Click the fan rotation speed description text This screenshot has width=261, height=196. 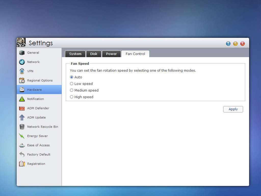133,70
